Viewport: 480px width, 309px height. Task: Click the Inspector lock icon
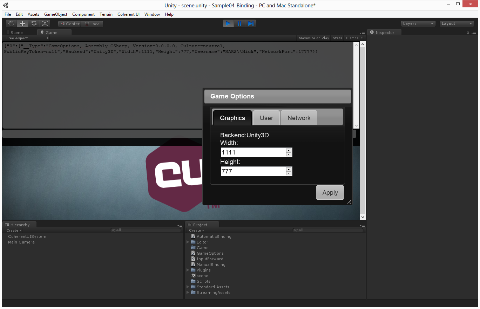[468, 33]
